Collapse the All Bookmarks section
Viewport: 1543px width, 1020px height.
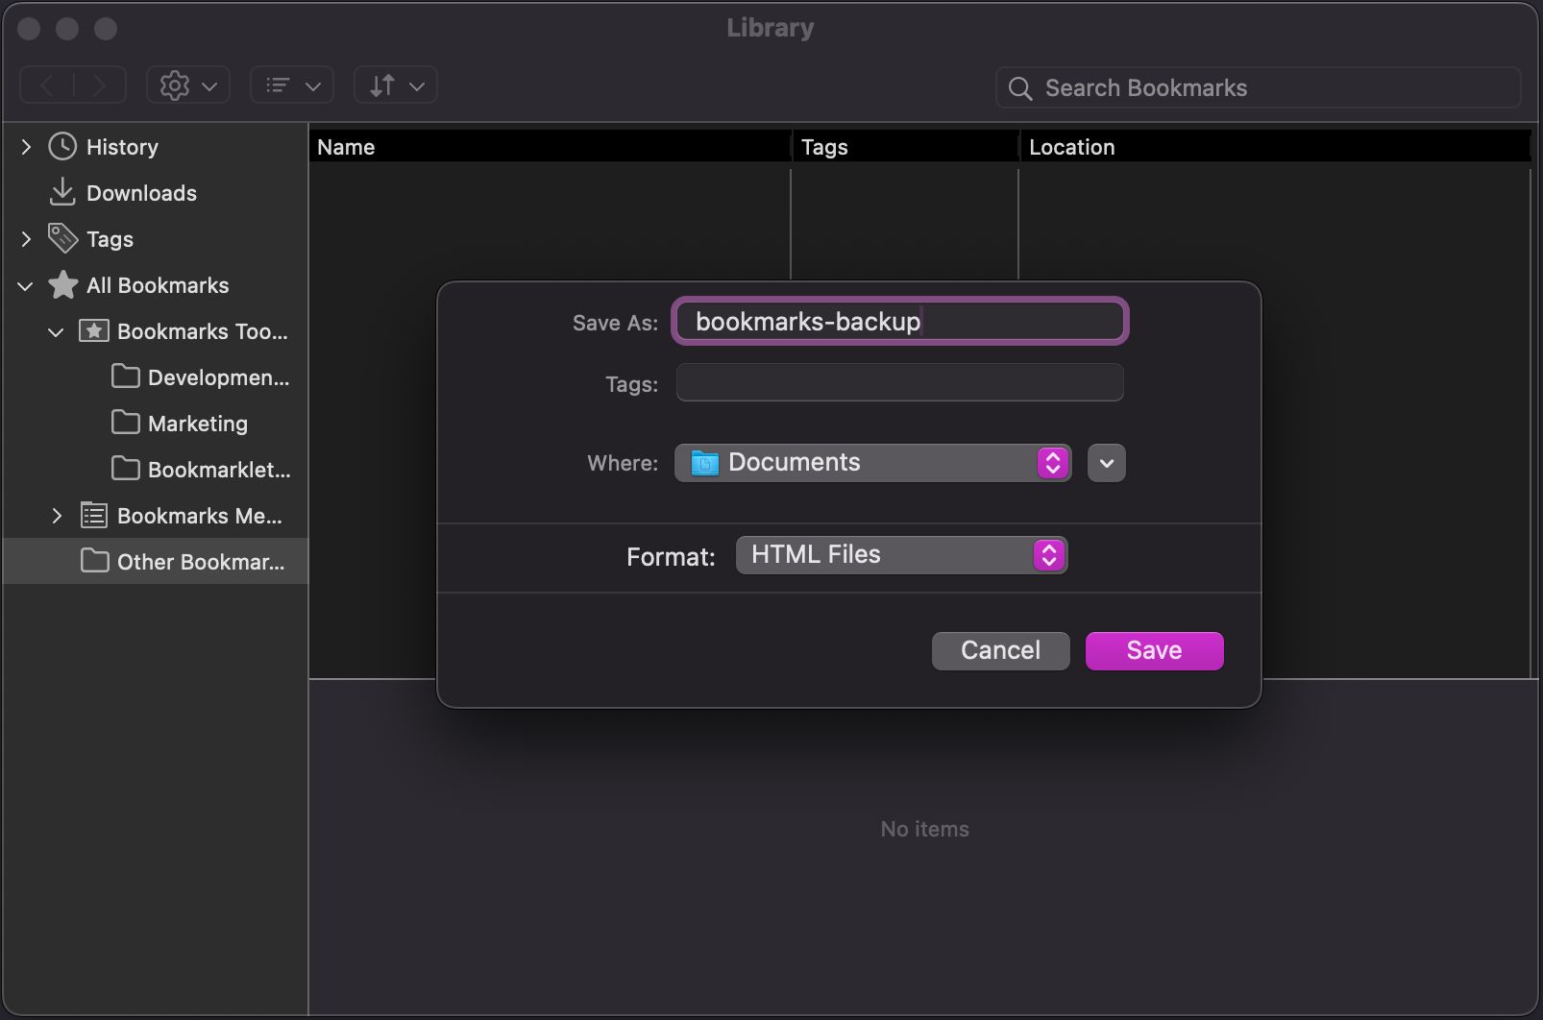[x=24, y=285]
